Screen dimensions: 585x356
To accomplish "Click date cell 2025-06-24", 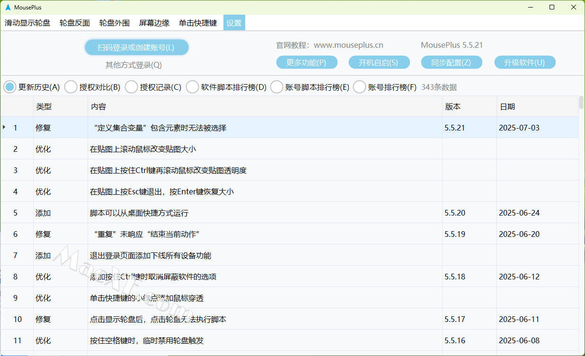I will 538,213.
